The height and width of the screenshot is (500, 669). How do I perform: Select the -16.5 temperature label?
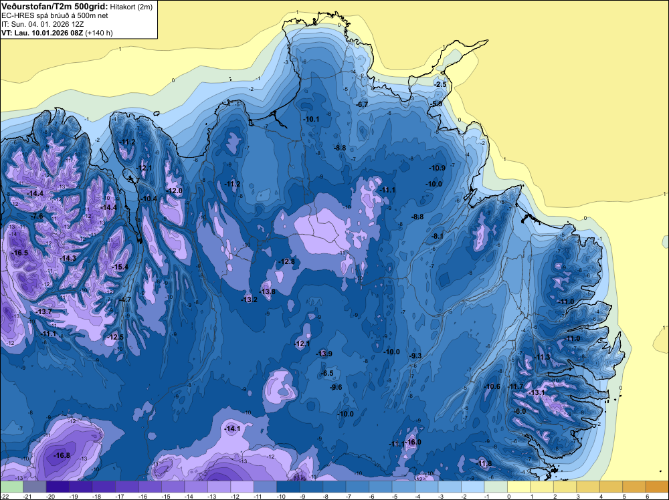19,253
